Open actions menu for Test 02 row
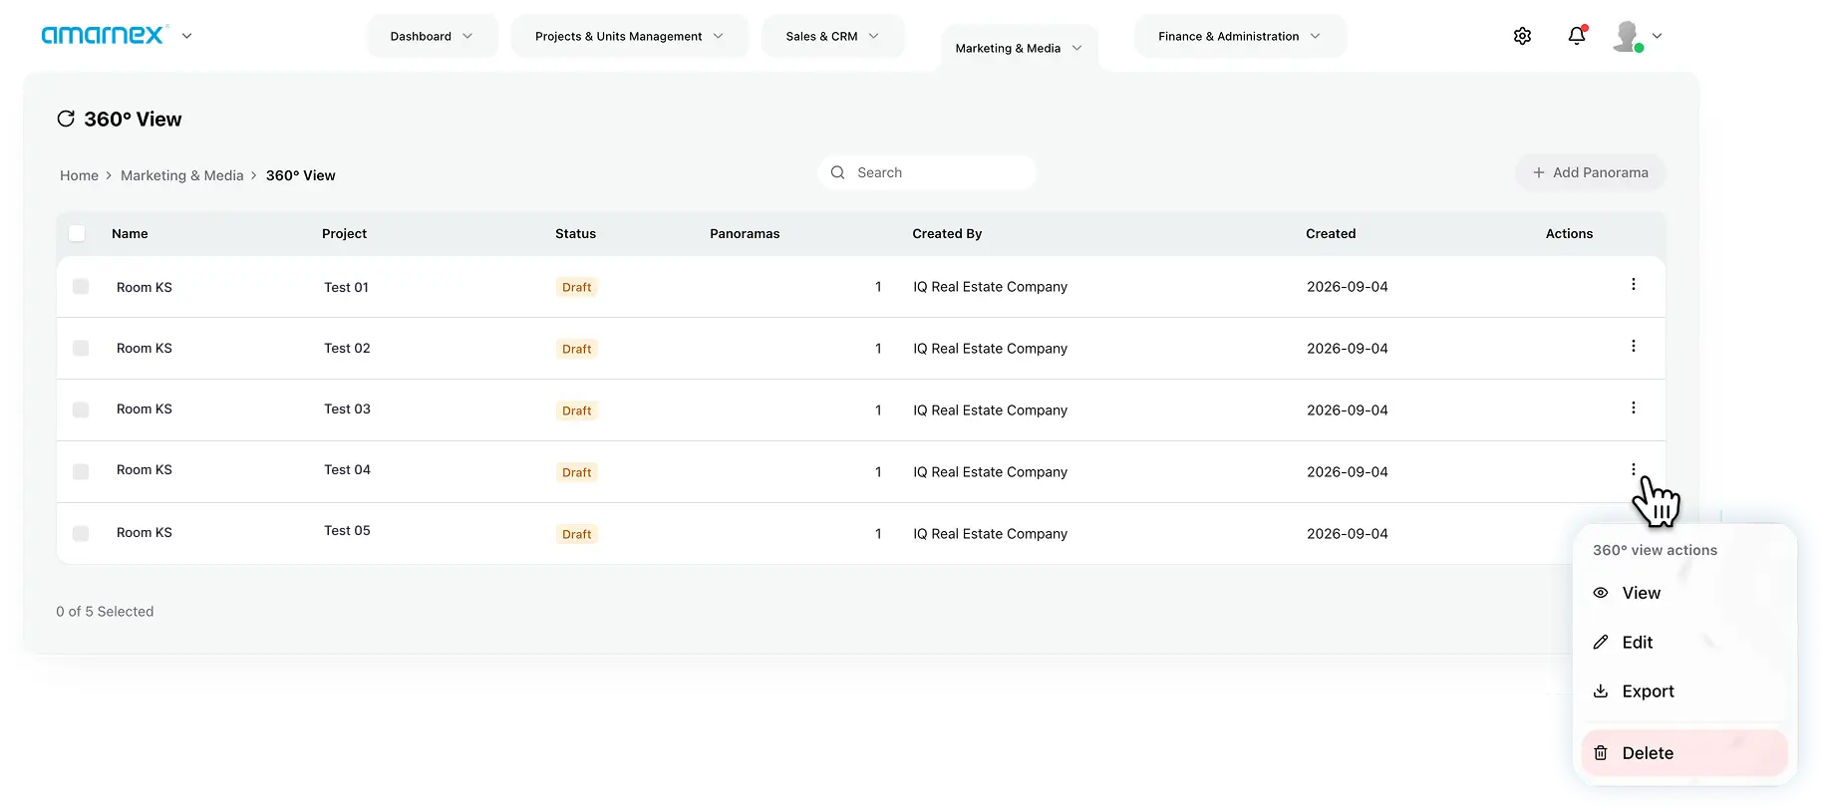Image resolution: width=1826 pixels, height=811 pixels. (x=1633, y=347)
